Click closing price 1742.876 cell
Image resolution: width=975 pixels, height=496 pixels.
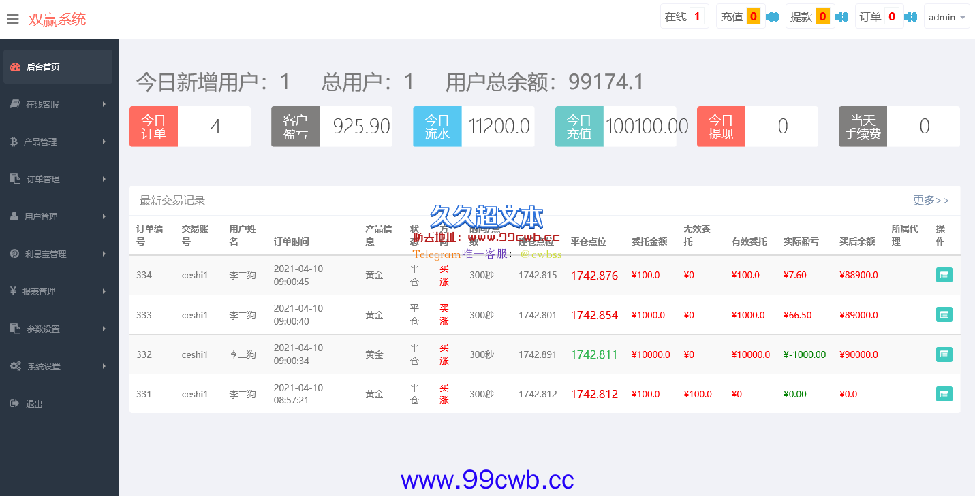[x=594, y=276]
